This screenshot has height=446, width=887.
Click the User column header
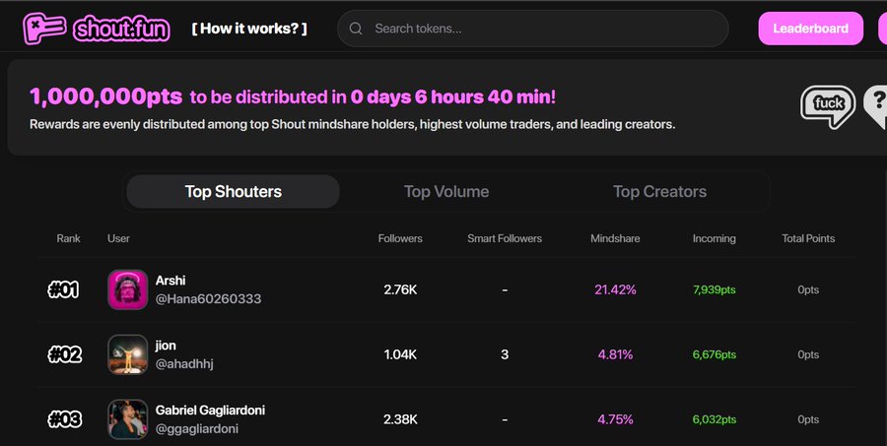[118, 238]
